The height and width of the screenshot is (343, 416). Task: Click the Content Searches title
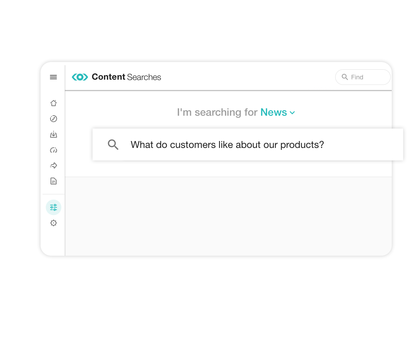pyautogui.click(x=126, y=77)
